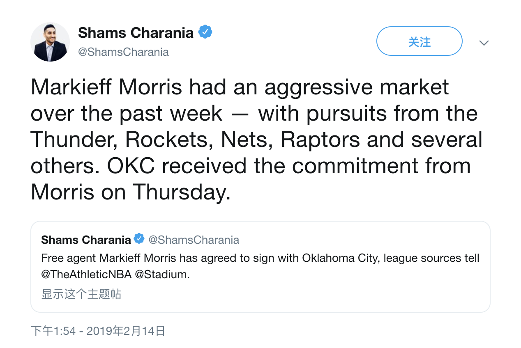Open the Shams Charania display name link
521x348 pixels.
coord(136,32)
